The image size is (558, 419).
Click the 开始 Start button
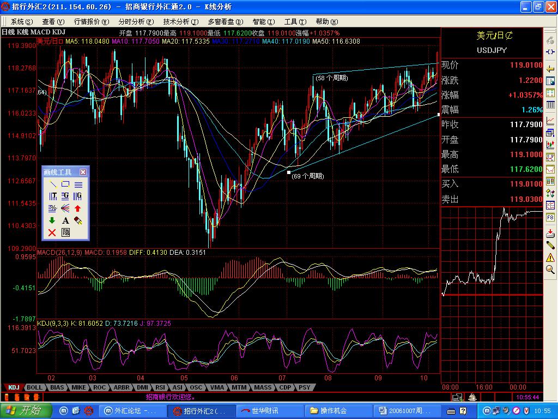coord(26,410)
